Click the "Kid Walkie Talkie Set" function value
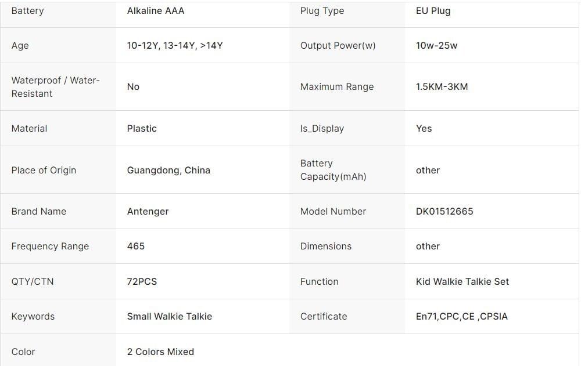The height and width of the screenshot is (366, 581). coord(462,282)
